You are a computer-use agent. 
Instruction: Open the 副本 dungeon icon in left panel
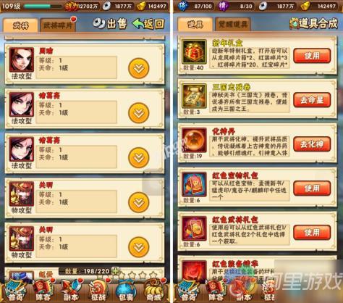(72, 290)
